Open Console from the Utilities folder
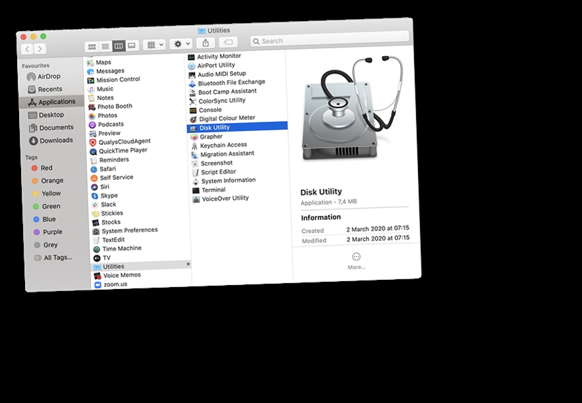 [209, 109]
